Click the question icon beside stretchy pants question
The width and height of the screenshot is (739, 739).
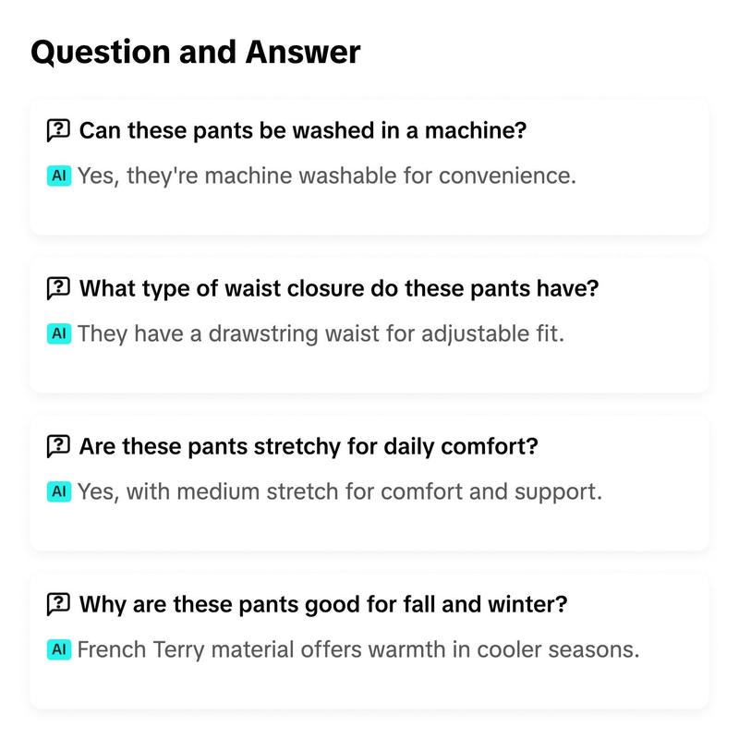(x=58, y=446)
